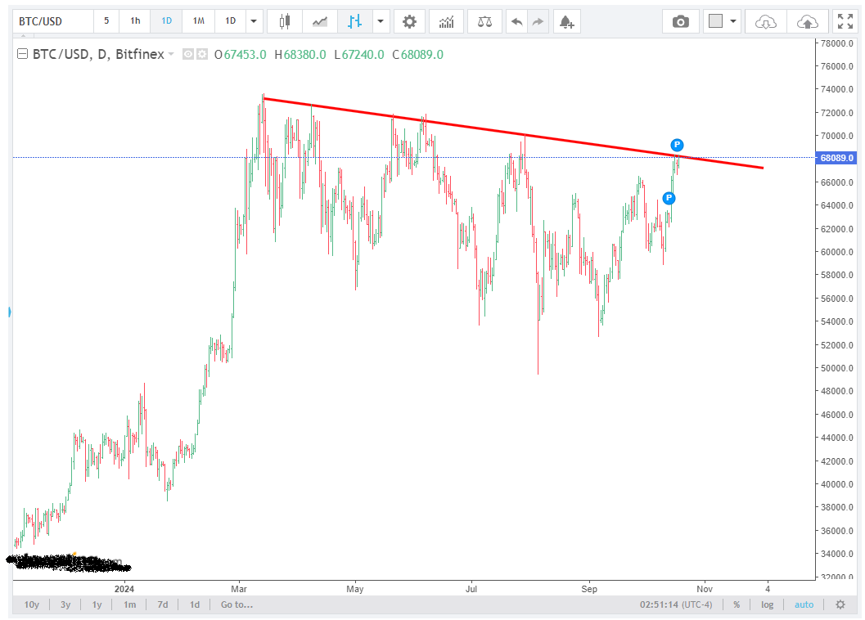Screen dimensions: 865x620
Task: Expand the time interval dropdown arrow
Action: pyautogui.click(x=254, y=21)
